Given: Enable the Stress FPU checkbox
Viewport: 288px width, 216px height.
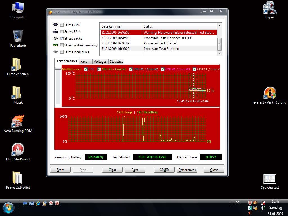Looking at the screenshot, I should click(62, 32).
